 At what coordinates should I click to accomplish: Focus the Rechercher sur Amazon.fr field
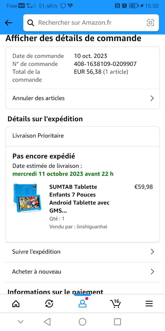(91, 23)
